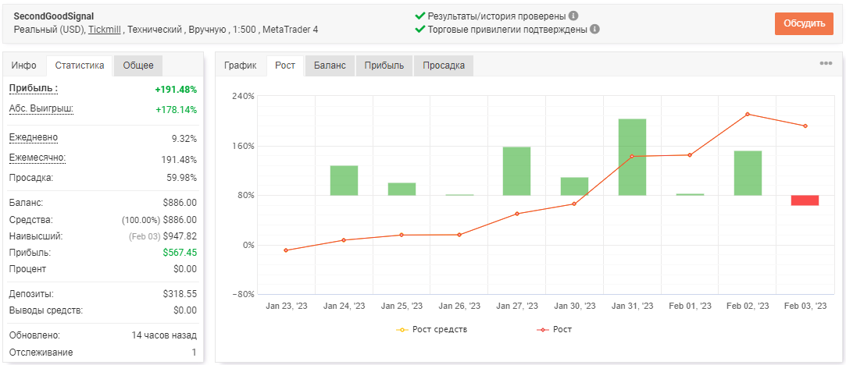Click the info icon next to Результаты/история проверены

point(573,16)
